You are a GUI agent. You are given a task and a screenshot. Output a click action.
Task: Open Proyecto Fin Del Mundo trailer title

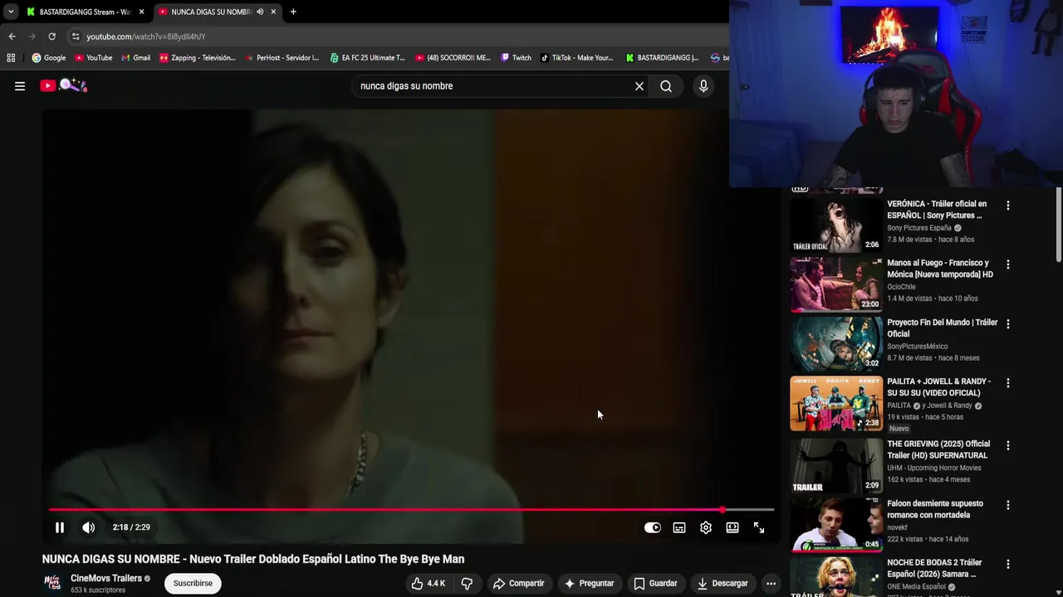[x=943, y=328]
